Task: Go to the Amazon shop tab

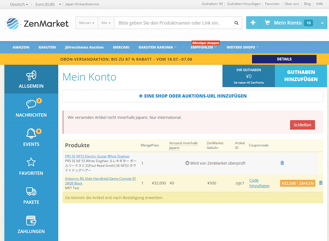Action: [x=21, y=47]
